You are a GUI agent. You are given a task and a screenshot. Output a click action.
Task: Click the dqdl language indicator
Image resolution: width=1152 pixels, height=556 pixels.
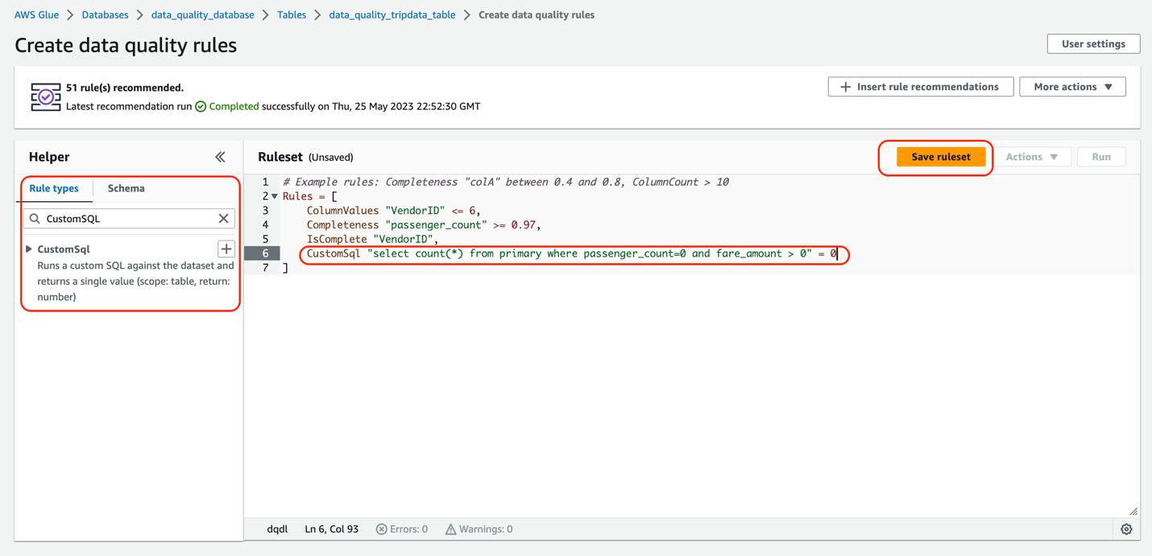(277, 529)
